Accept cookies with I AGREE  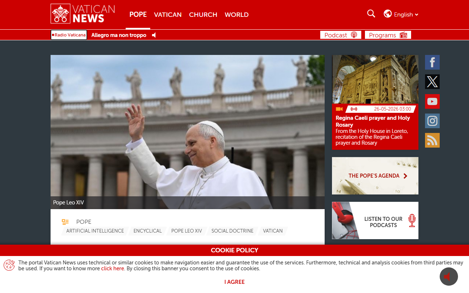pos(234,282)
